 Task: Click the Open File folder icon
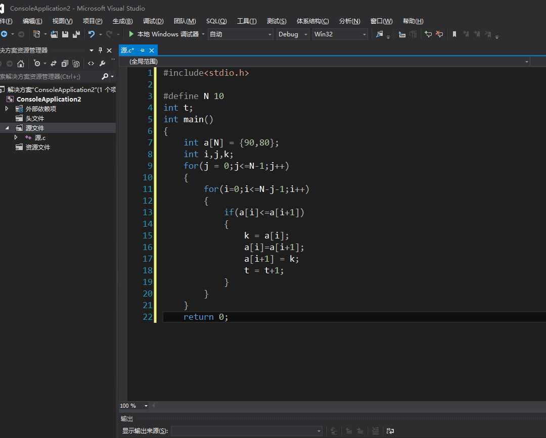tap(54, 34)
